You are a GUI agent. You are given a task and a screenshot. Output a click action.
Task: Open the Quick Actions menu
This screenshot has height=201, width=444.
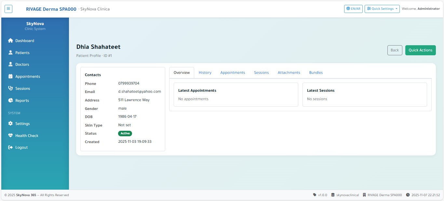pyautogui.click(x=420, y=50)
